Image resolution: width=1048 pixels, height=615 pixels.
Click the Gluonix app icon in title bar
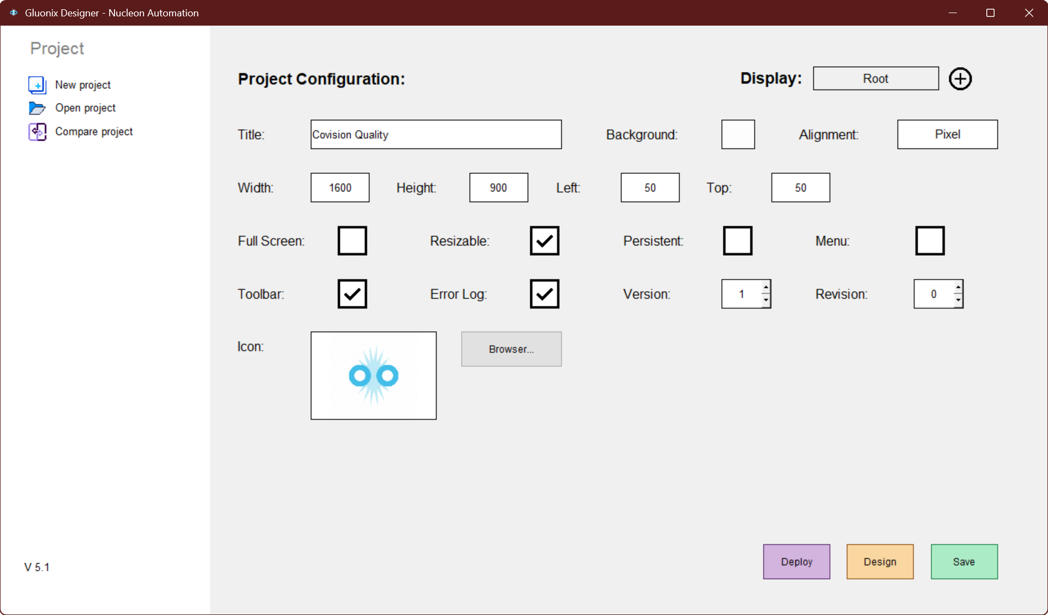(x=14, y=13)
